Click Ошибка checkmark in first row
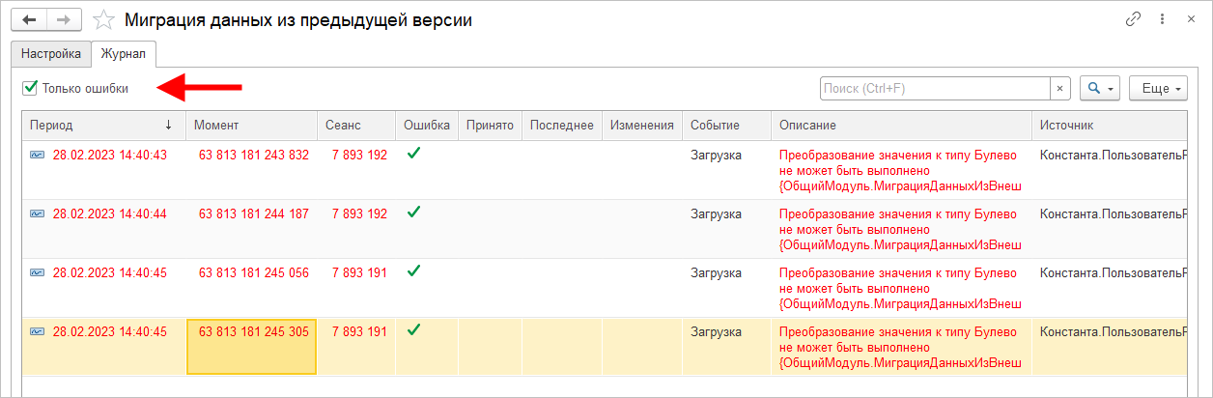1213x398 pixels. [x=413, y=154]
